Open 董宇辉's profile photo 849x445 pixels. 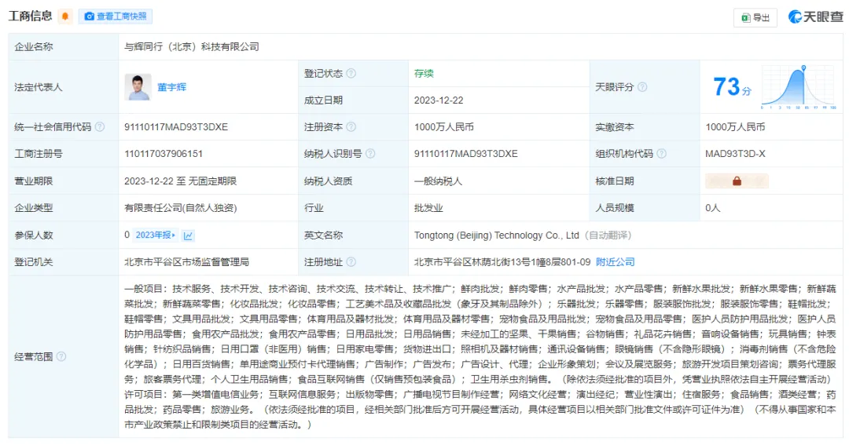[138, 87]
